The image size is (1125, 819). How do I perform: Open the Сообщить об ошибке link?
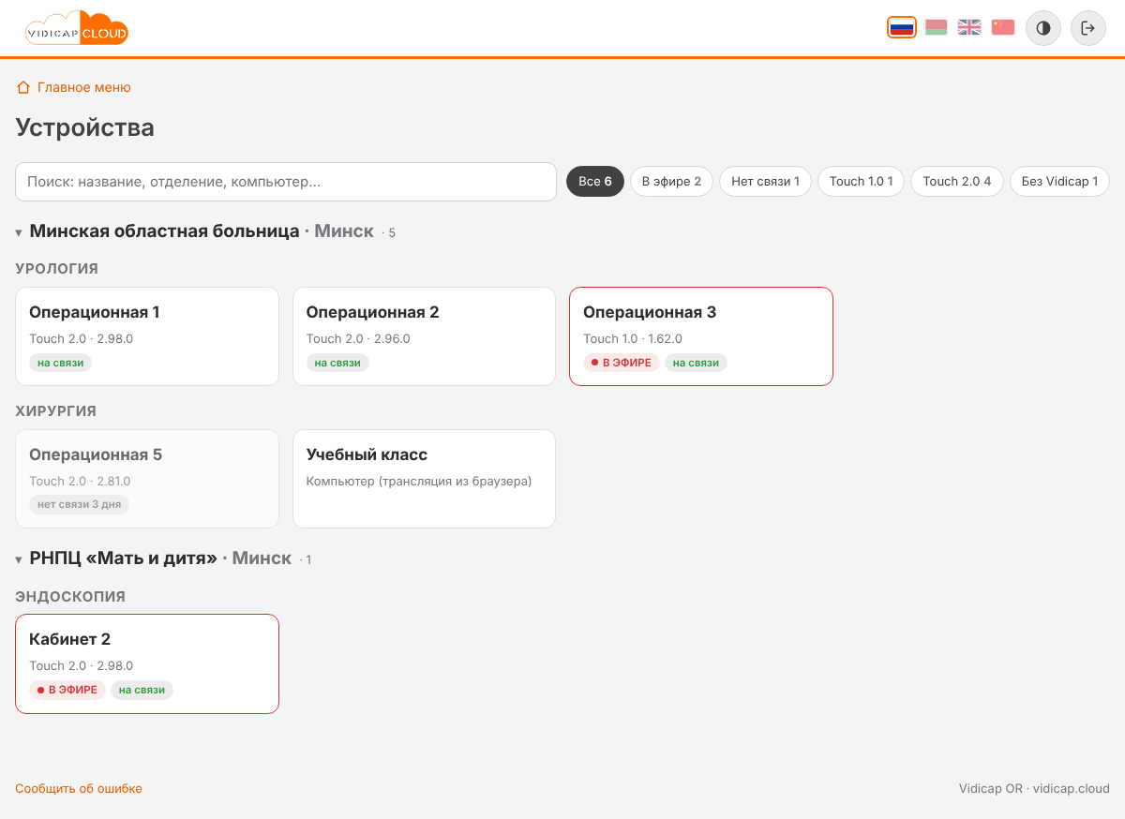[79, 789]
